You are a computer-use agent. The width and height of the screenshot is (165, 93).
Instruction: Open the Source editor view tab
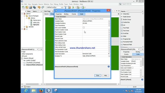pyautogui.click(x=46, y=14)
